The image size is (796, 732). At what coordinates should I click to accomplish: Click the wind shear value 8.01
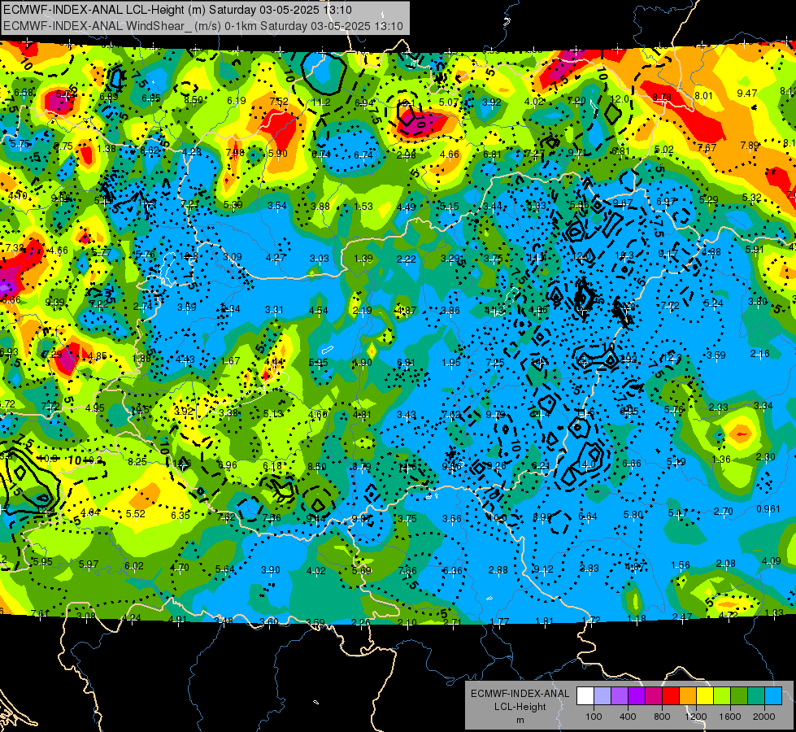(703, 96)
